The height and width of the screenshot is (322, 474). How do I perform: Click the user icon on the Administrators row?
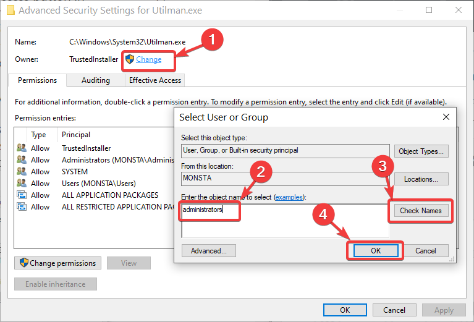pos(22,159)
